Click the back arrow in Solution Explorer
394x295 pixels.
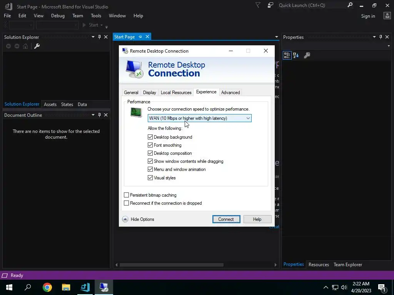coord(8,46)
